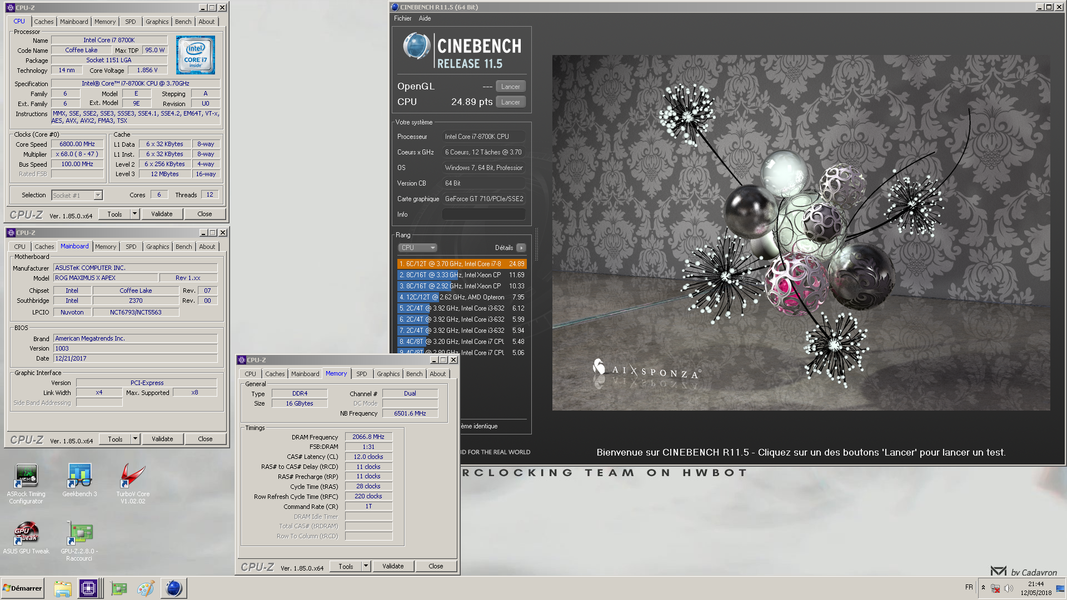The height and width of the screenshot is (600, 1067).
Task: Open Fichier menu in Cinebench
Action: point(402,18)
